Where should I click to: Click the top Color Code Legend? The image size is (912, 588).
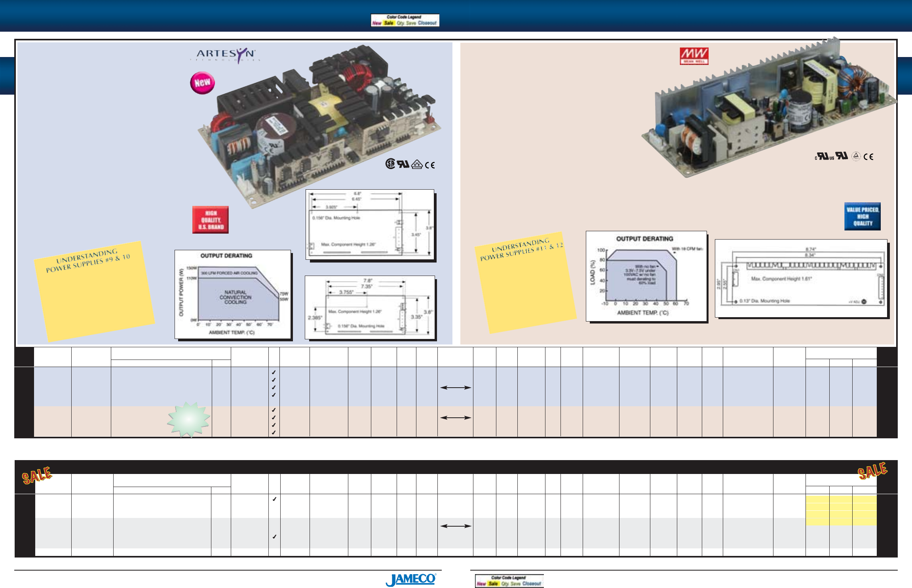click(405, 20)
